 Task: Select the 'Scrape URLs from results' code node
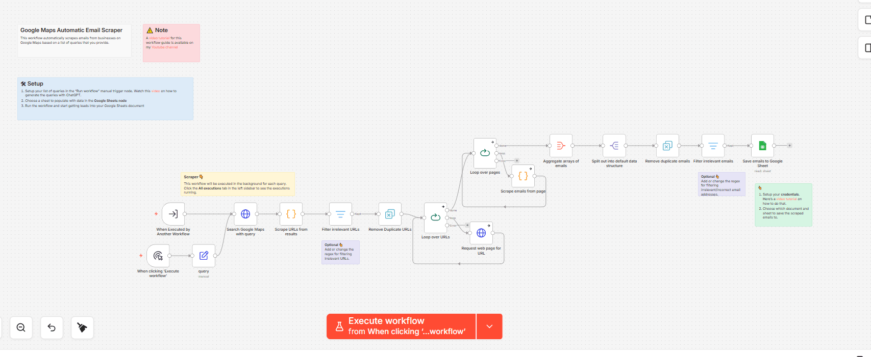tap(291, 214)
